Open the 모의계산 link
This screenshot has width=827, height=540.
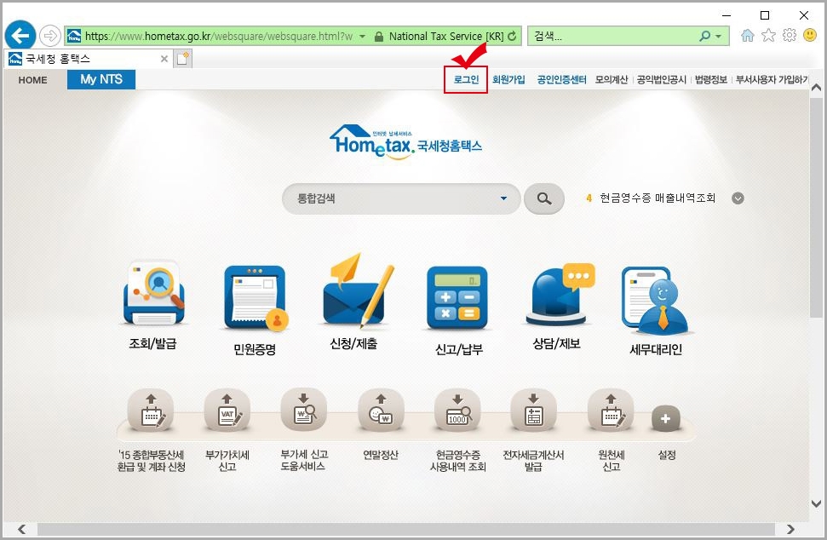coord(612,79)
